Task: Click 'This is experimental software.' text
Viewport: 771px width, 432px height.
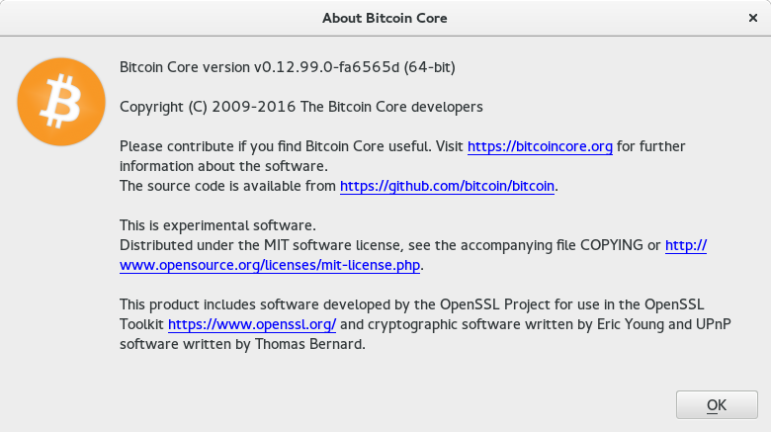Action: 217,225
